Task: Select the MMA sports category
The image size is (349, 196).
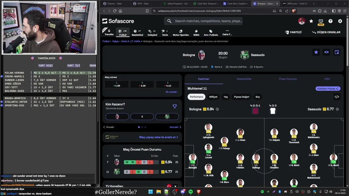Action: 196,32
